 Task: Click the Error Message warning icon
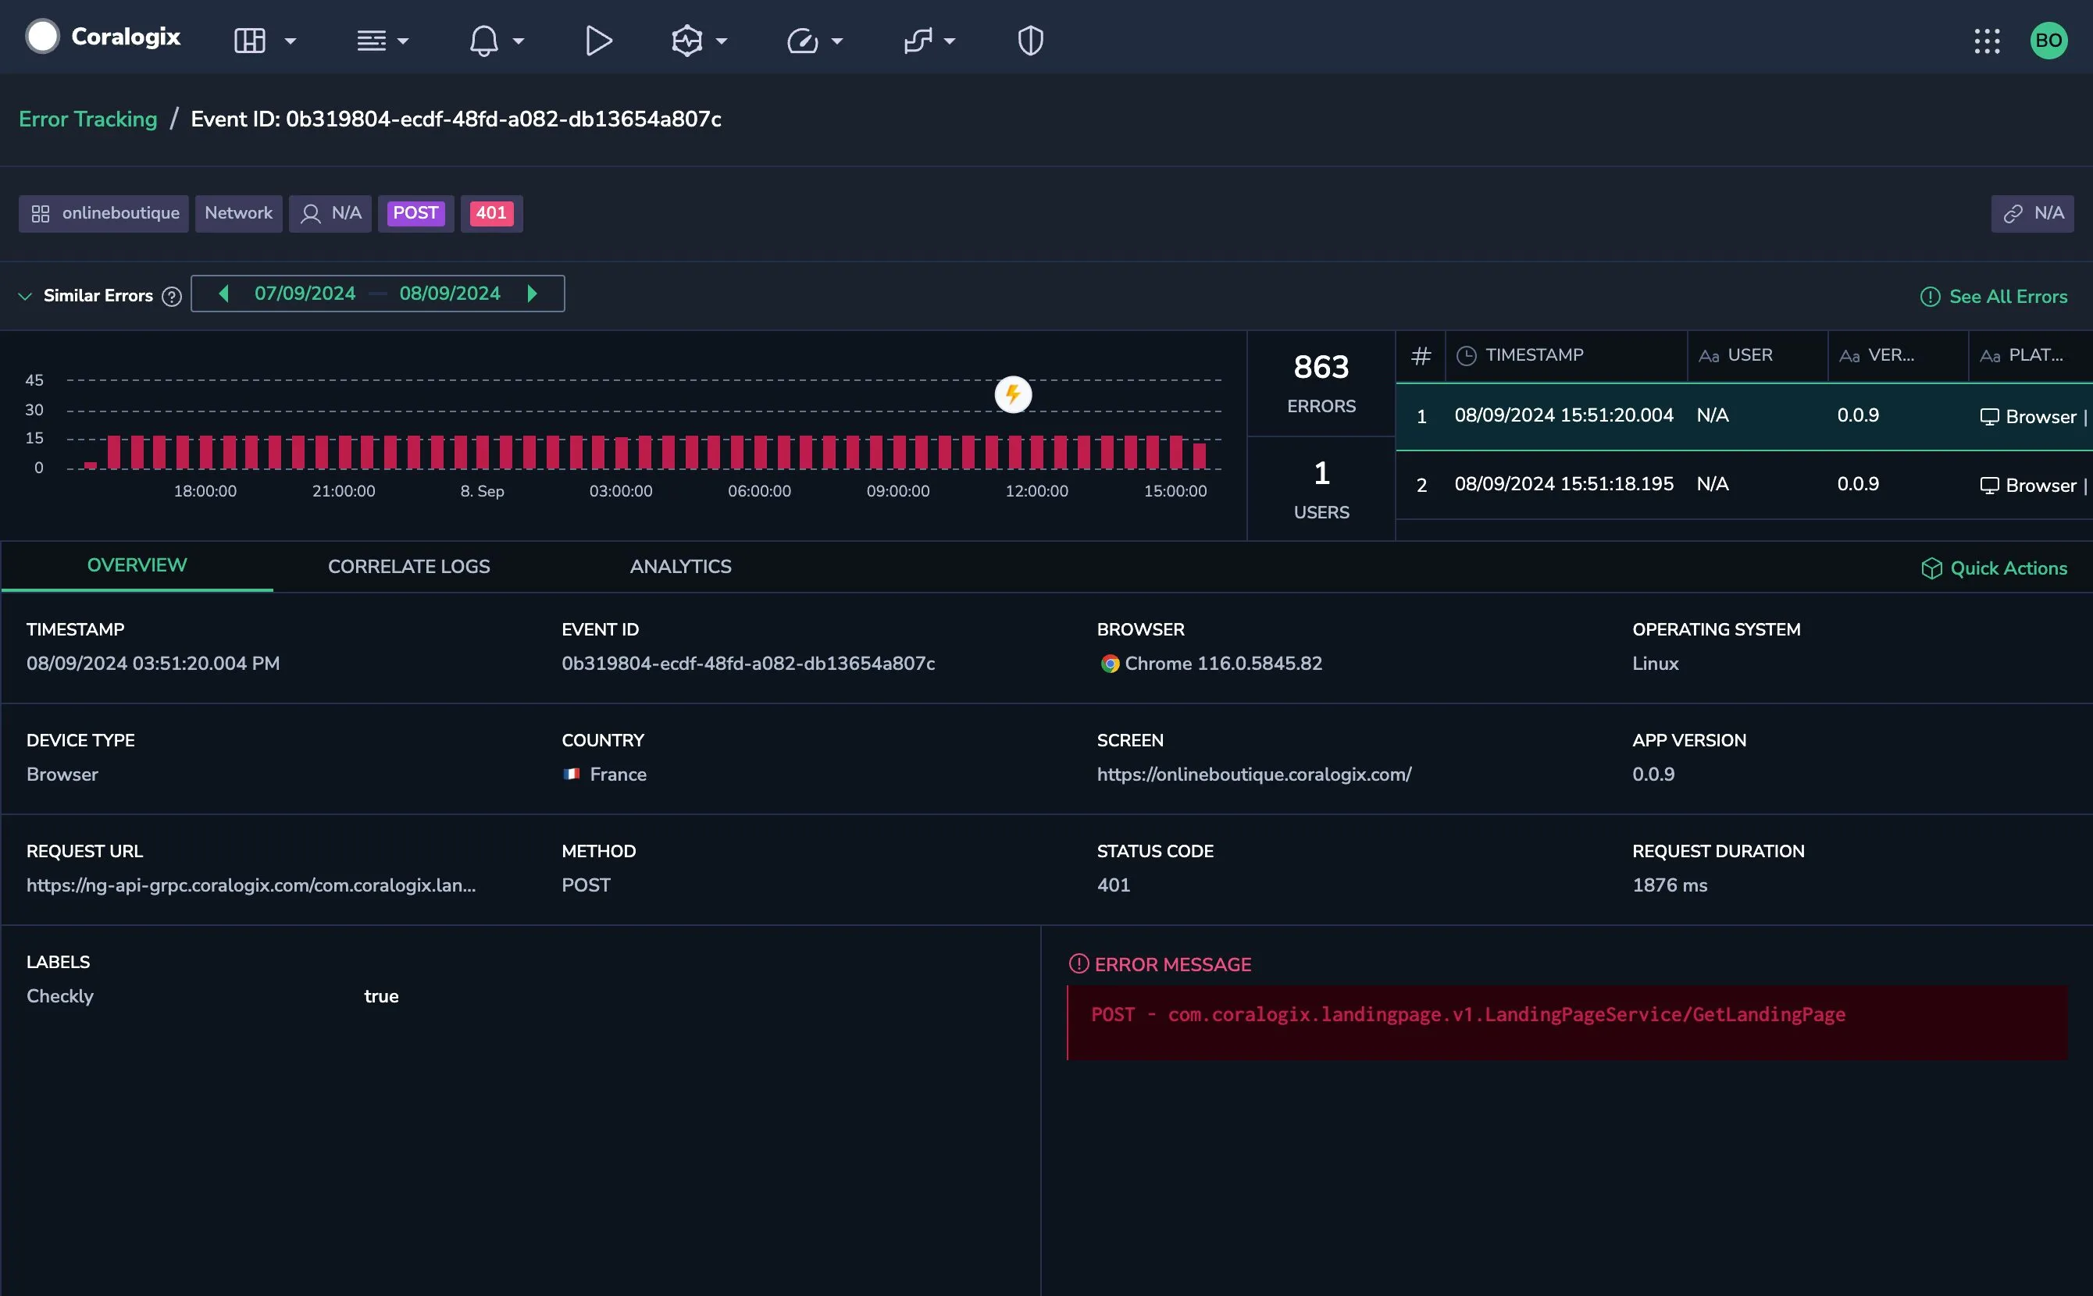coord(1078,963)
